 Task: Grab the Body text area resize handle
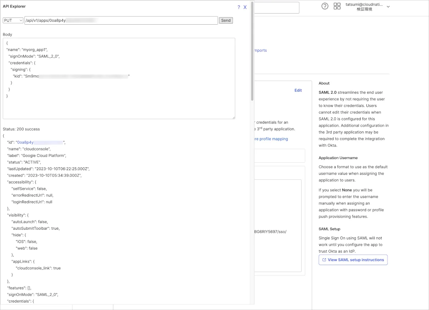click(x=233, y=117)
